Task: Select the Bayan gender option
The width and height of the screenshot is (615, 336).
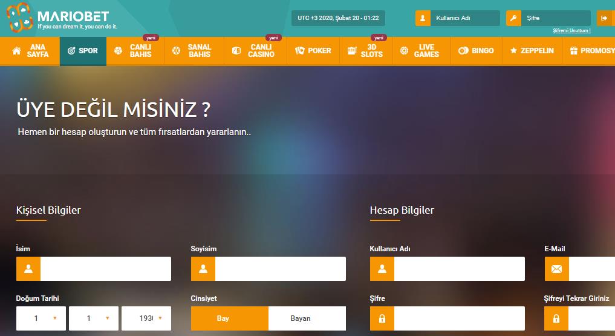Action: point(307,318)
